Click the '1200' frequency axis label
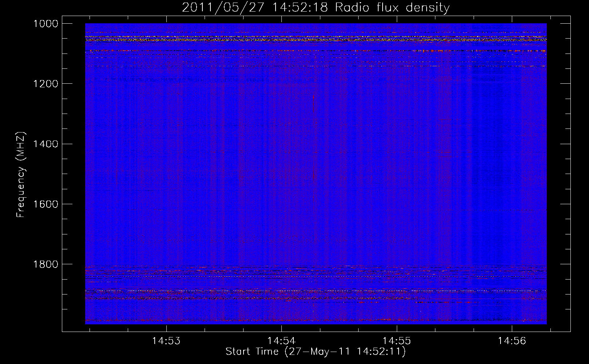 pos(46,84)
